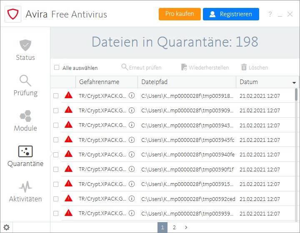This screenshot has height=233, width=300.
Task: Click the warning triangle of the tmp00392ced row
Action: coord(68,198)
